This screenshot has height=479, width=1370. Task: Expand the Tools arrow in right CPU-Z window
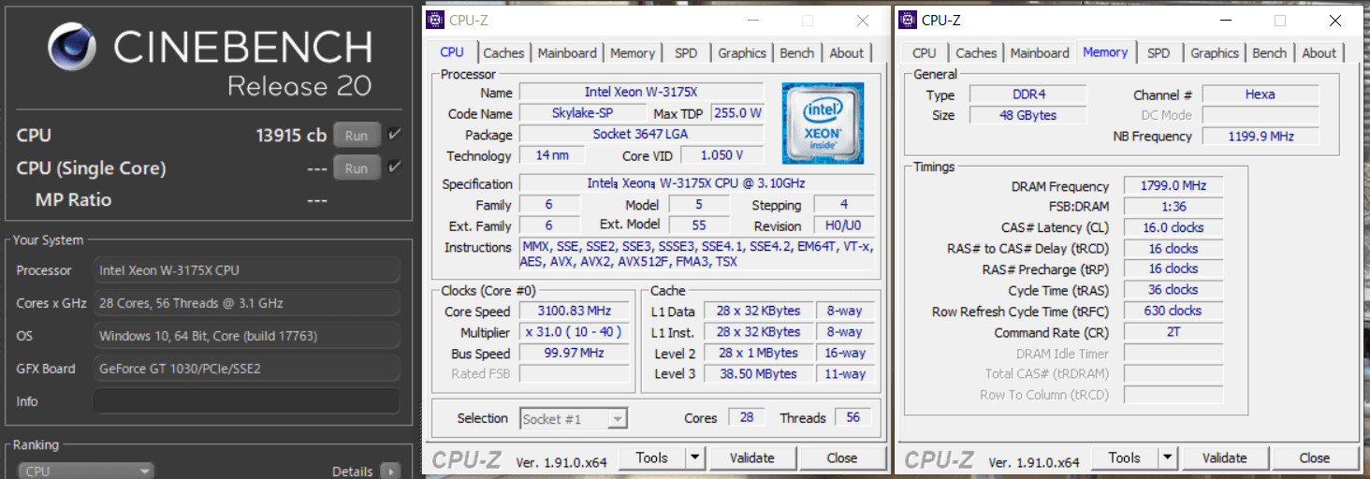(1167, 457)
